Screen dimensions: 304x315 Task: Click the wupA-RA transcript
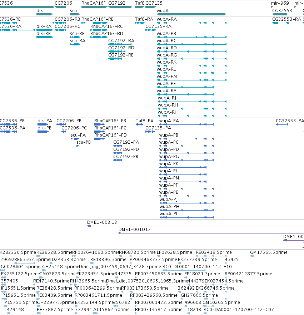point(191,23)
